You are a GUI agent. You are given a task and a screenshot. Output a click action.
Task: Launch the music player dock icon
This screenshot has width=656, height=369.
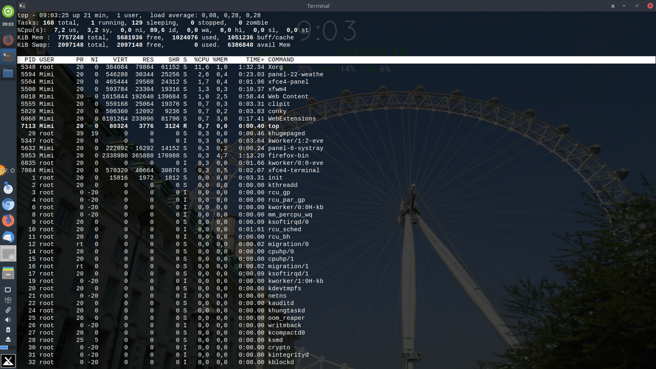coord(8,188)
